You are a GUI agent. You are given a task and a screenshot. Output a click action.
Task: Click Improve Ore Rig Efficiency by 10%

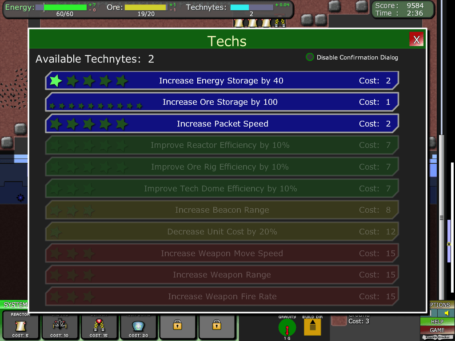coord(222,167)
